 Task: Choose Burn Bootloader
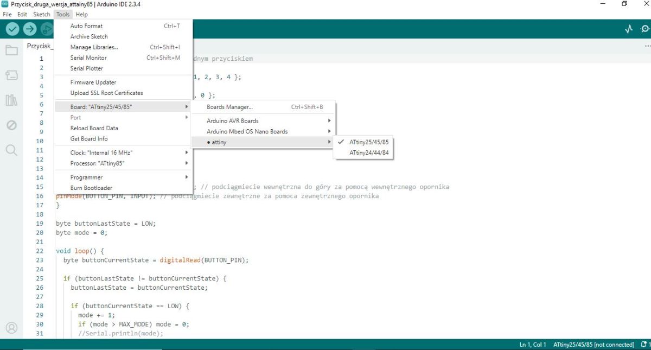[x=123, y=188]
